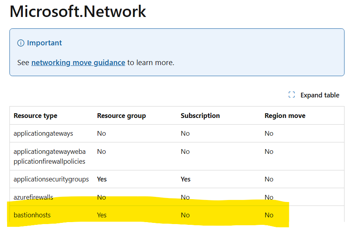352x228 pixels.
Task: Click the bastionhosts Resource group Yes value
Action: (x=101, y=215)
